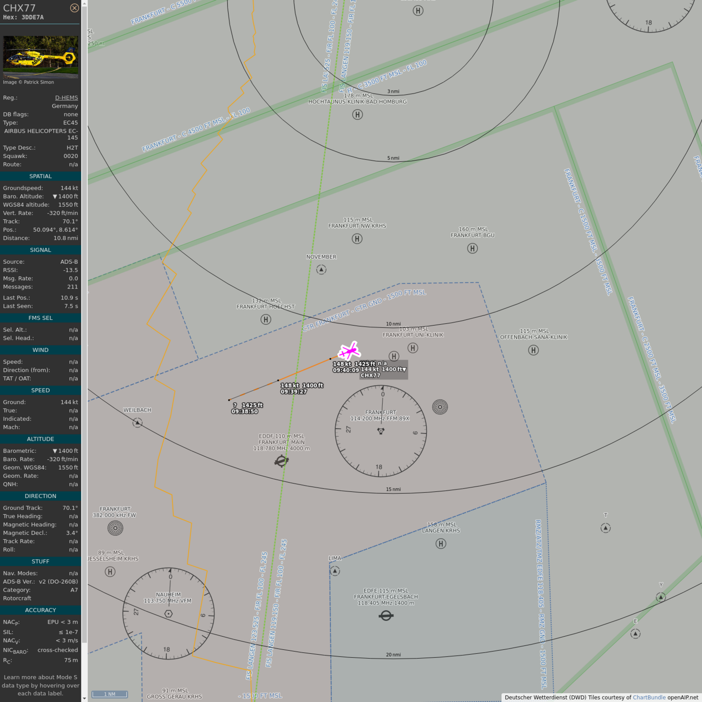Click the Frankfurt Uni-Klinik heliport icon
The width and height of the screenshot is (702, 702).
click(413, 348)
